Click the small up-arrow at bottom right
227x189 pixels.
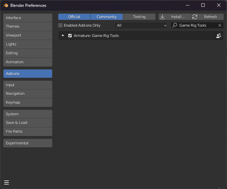(219, 188)
